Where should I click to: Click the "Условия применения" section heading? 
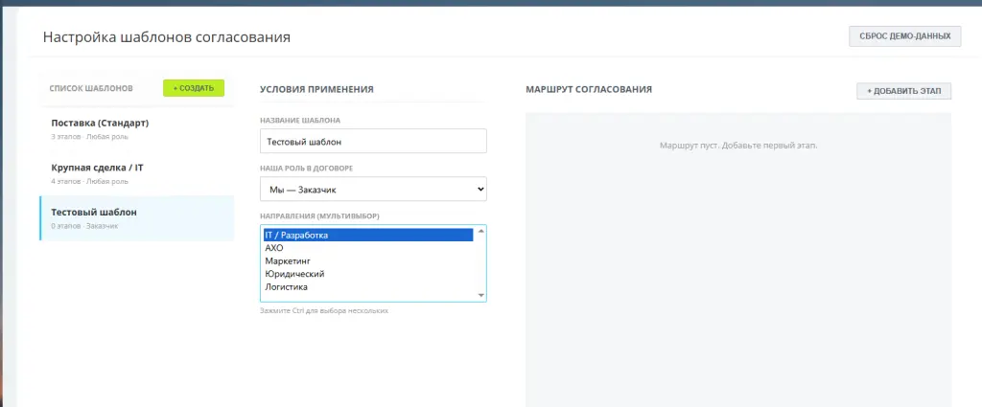(x=316, y=89)
